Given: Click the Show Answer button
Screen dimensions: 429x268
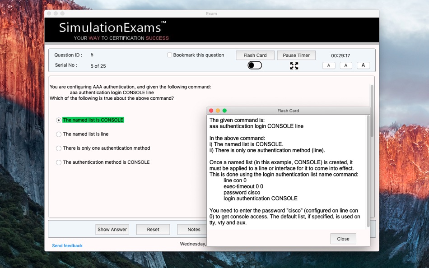Looking at the screenshot, I should click(x=112, y=230).
